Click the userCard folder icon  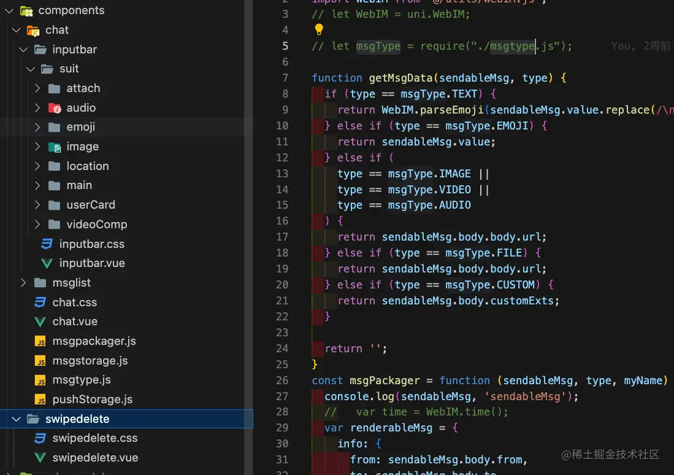tap(54, 205)
